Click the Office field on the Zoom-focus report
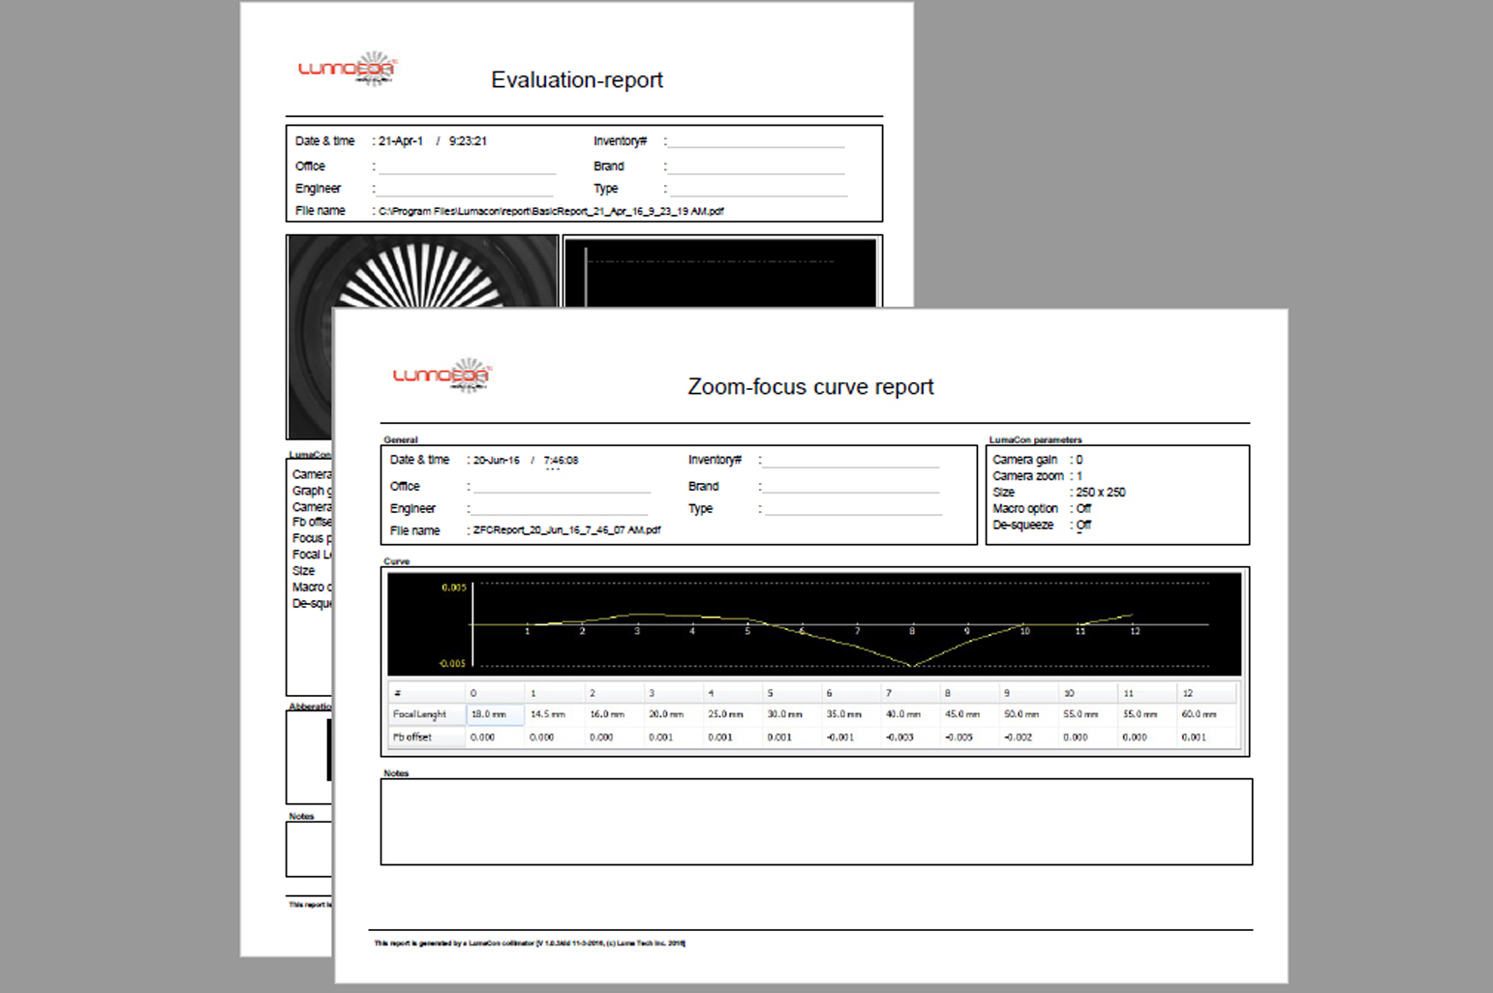 (562, 487)
